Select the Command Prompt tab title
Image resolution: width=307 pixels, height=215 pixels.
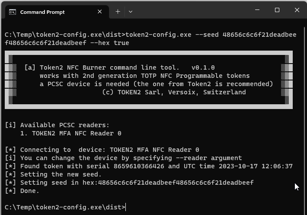42,12
